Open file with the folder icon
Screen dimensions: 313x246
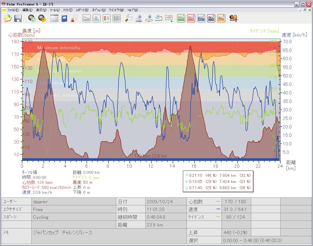click(8, 18)
